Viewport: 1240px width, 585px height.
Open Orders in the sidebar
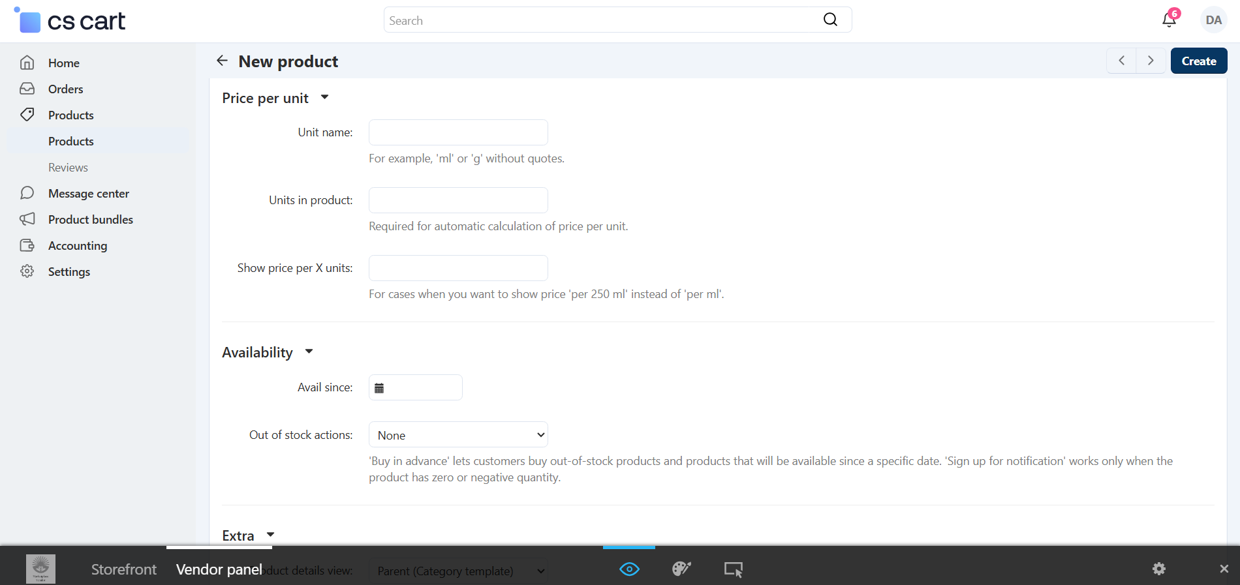[x=65, y=89]
